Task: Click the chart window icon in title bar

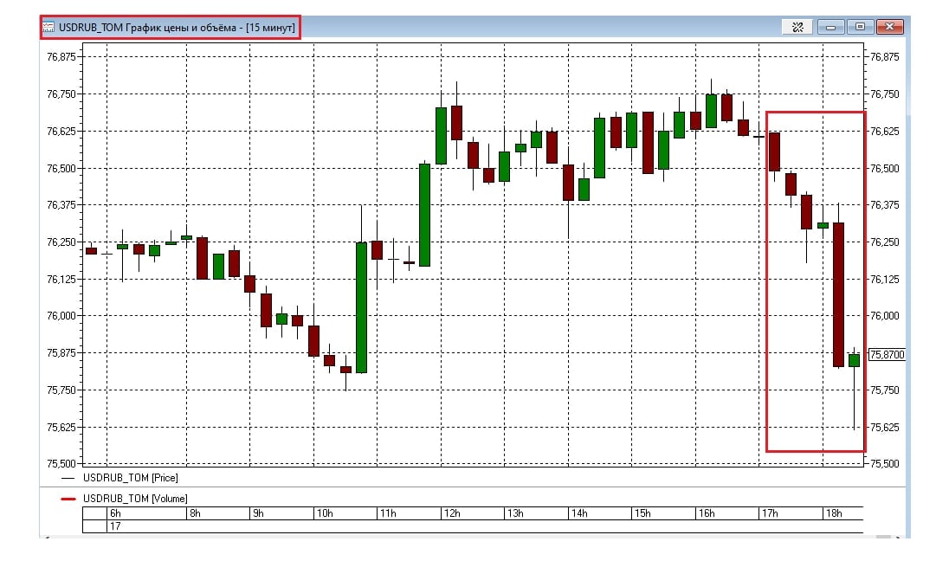Action: click(x=48, y=28)
